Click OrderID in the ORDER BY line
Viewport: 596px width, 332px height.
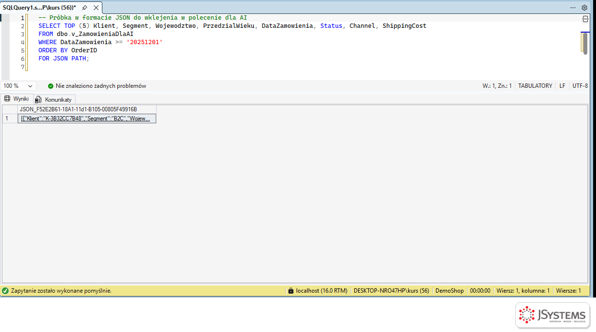tap(84, 50)
